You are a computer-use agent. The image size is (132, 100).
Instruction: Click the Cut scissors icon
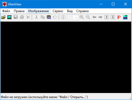(36, 17)
